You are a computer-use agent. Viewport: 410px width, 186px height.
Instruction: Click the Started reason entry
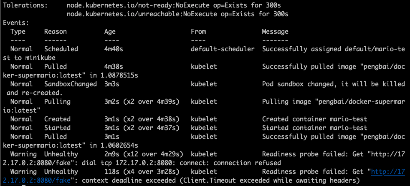pyautogui.click(x=57, y=128)
